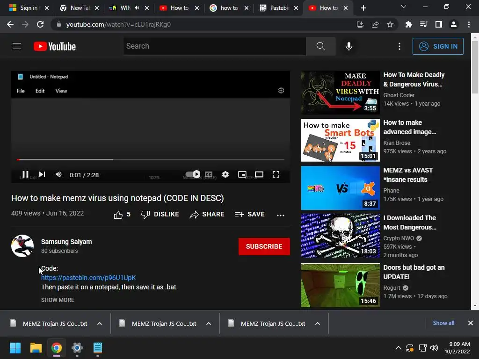Close the downloads bar

471,323
